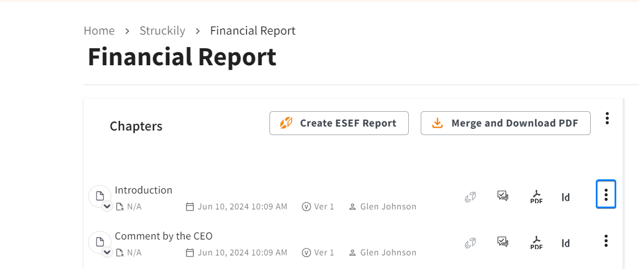639x269 pixels.
Task: Open the Comment by the CEO chapter title
Action: pyautogui.click(x=164, y=236)
